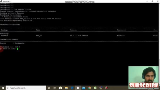The height and width of the screenshot is (90, 160).
Task: Open the Bandicam red record taskbar icon
Action: [107, 88]
